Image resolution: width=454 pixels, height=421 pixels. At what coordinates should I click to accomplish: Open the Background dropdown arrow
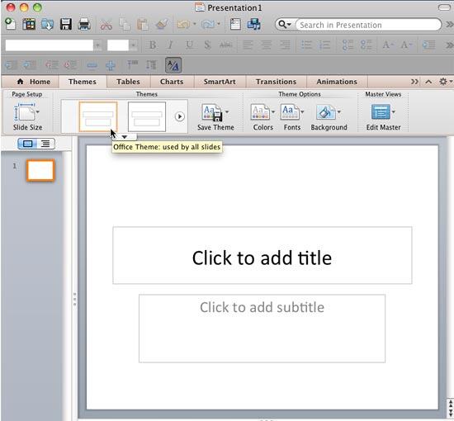[x=338, y=111]
